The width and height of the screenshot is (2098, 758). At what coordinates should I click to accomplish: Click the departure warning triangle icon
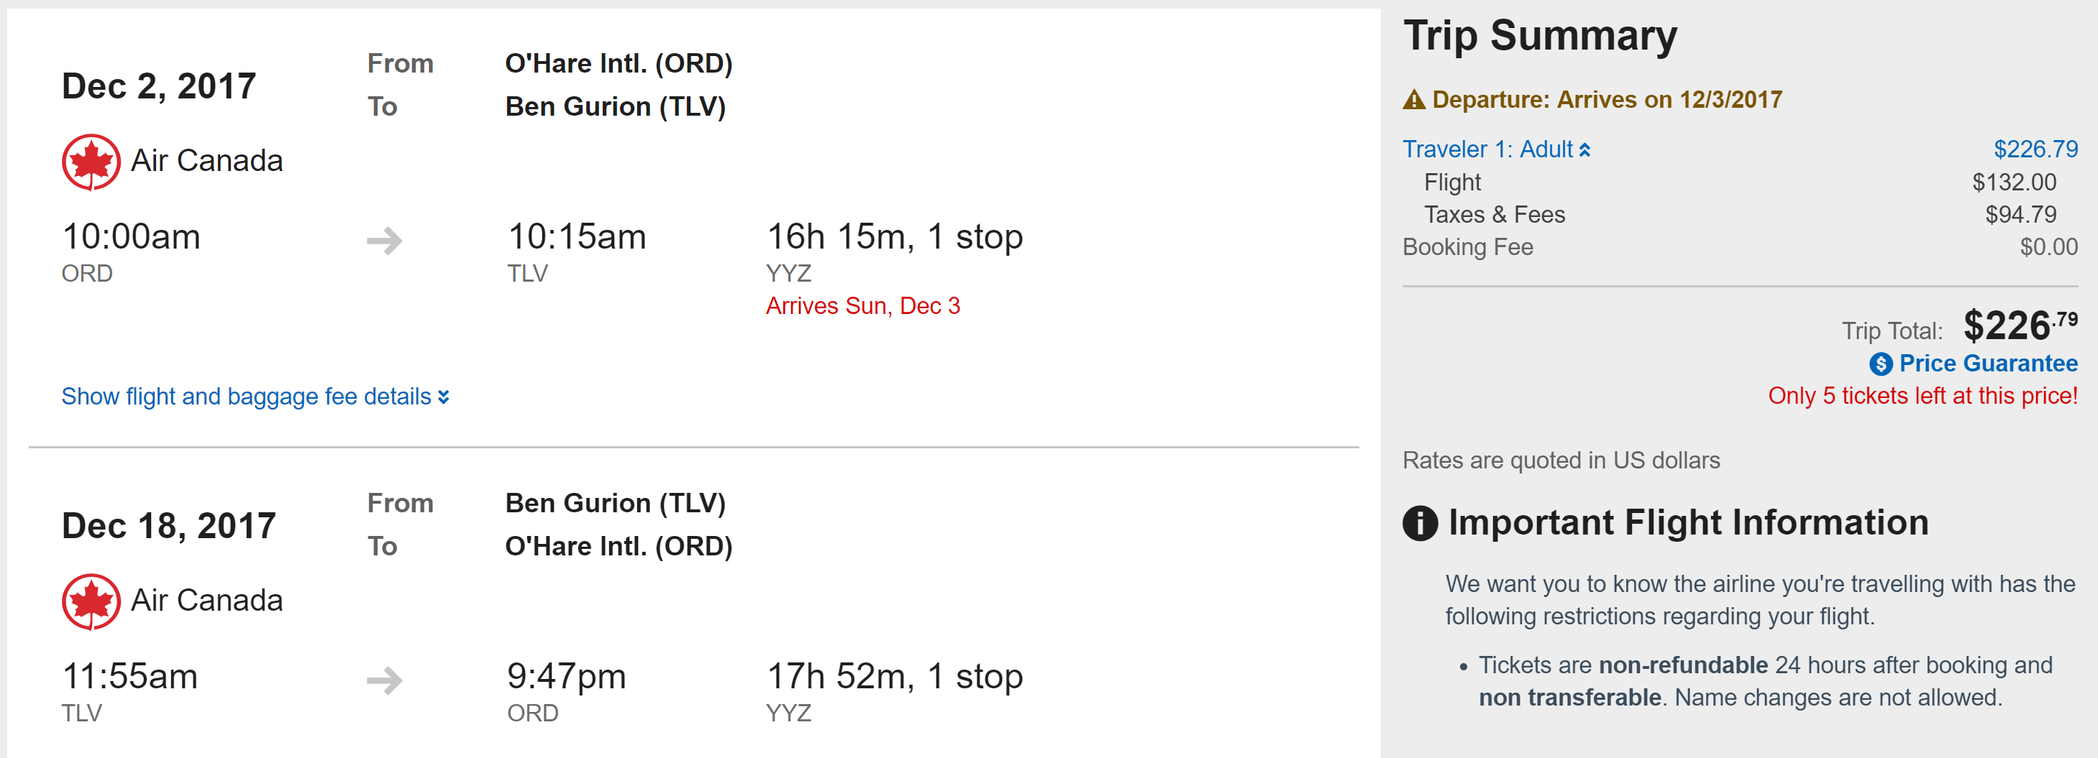[1414, 100]
